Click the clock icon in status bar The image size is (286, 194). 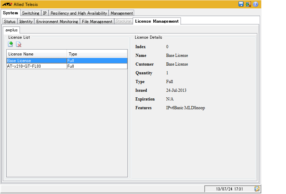point(257,189)
